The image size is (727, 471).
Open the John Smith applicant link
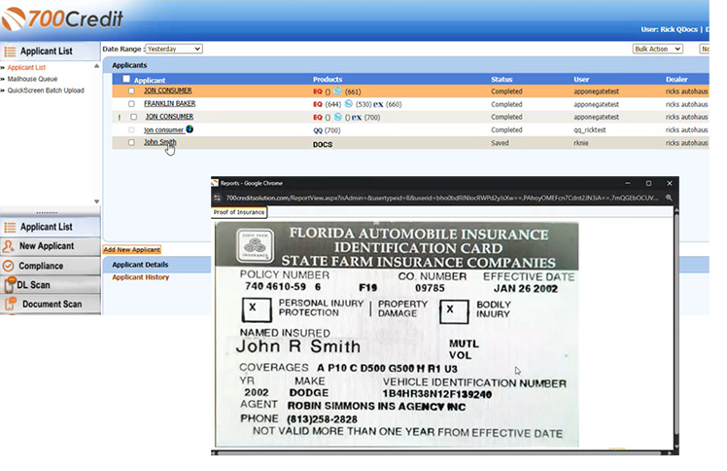pos(160,142)
